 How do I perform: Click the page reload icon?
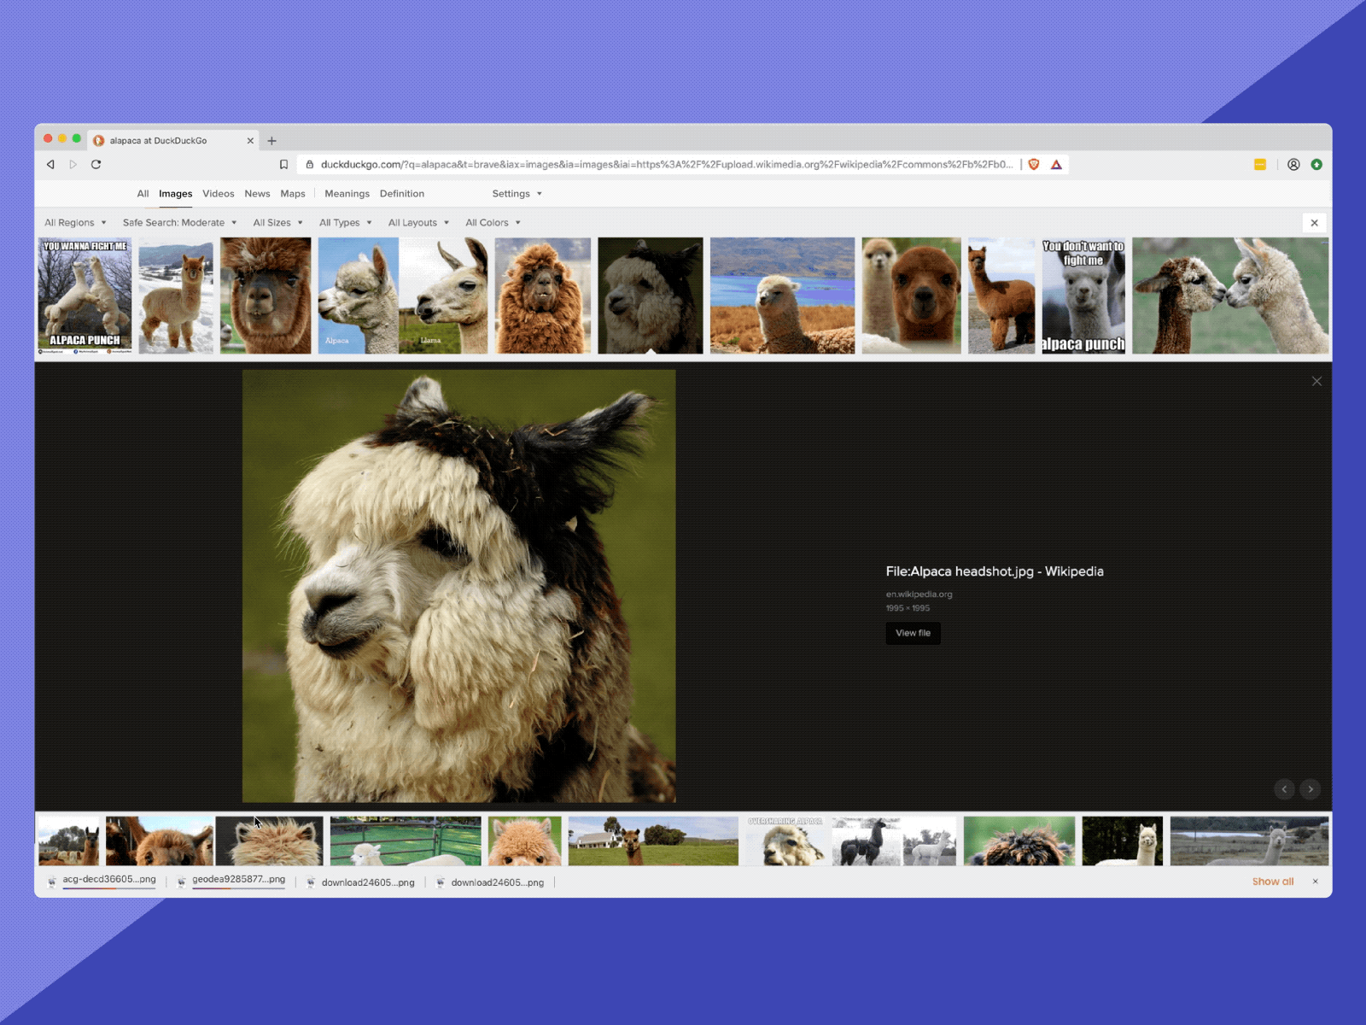pos(94,164)
